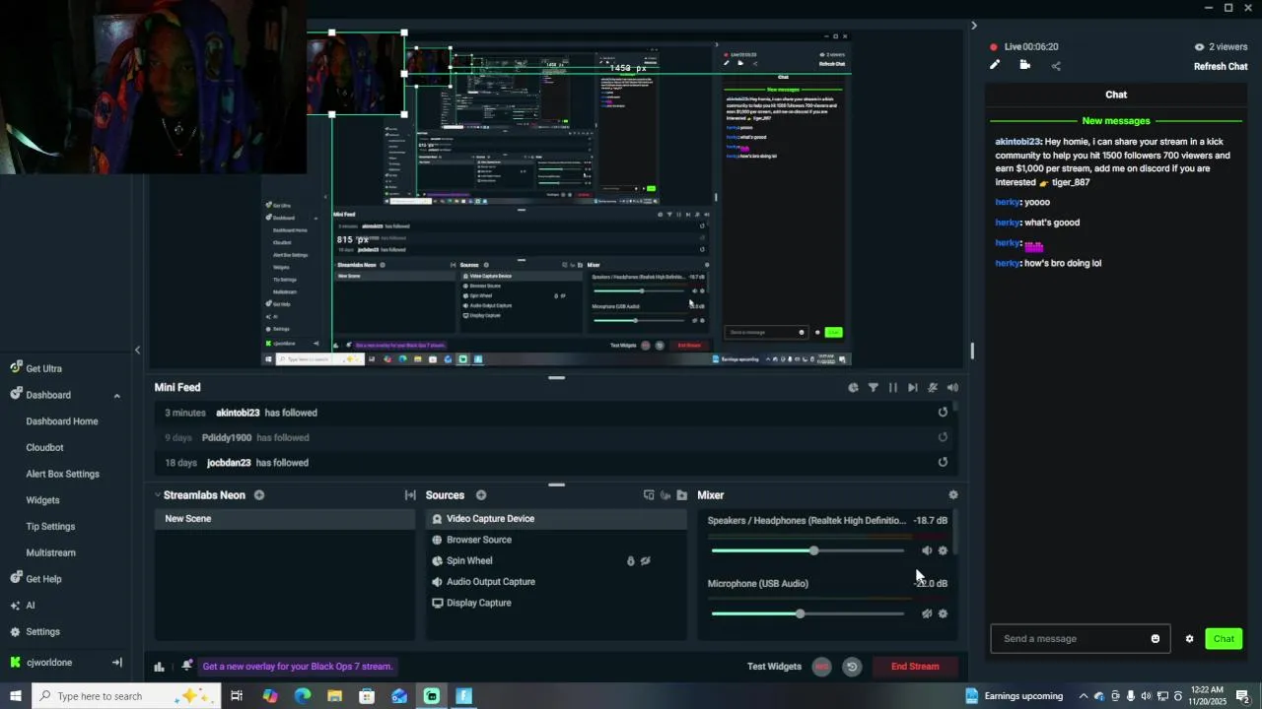Open Speakers / Headphones settings gear
Screen dimensions: 1262x709
(943, 550)
